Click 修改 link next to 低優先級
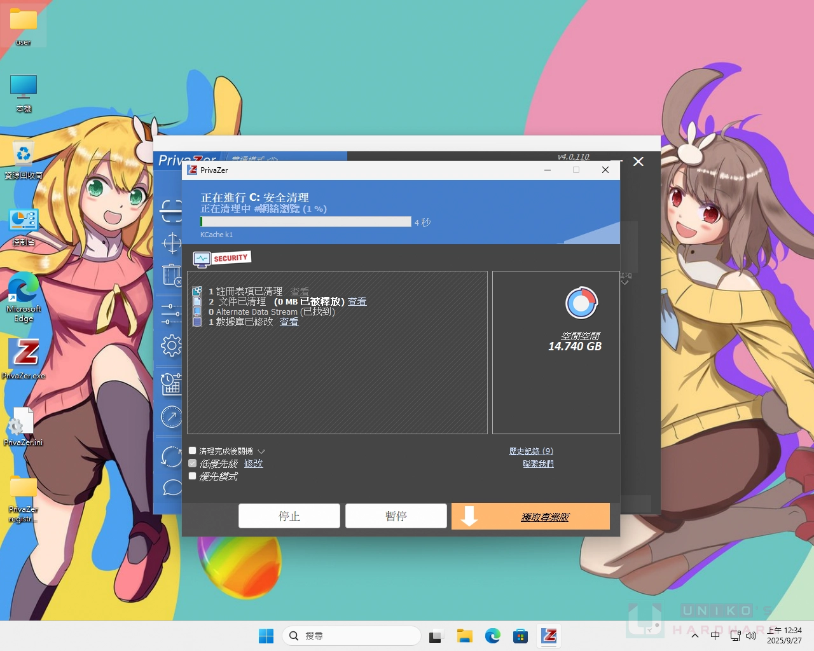Viewport: 814px width, 651px height. click(253, 463)
